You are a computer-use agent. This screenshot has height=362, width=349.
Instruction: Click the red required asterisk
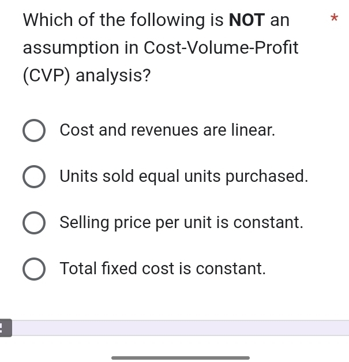[x=334, y=20]
